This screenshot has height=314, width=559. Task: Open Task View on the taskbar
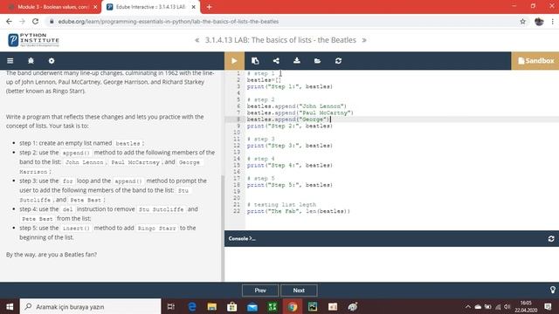(x=171, y=306)
